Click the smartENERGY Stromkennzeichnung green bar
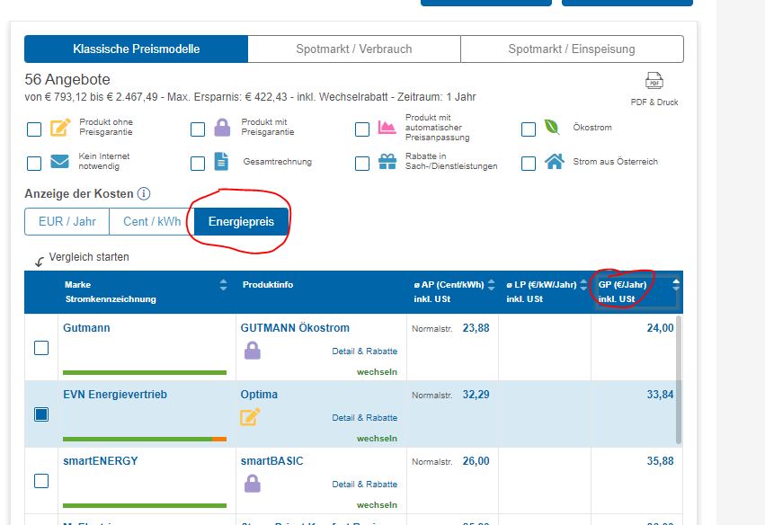Image resolution: width=765 pixels, height=525 pixels. click(145, 505)
